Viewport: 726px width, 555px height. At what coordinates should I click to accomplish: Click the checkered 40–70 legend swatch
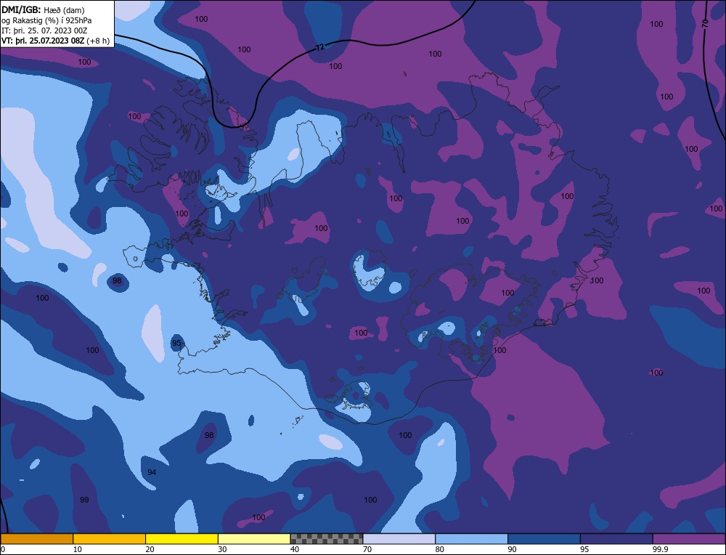[327, 539]
